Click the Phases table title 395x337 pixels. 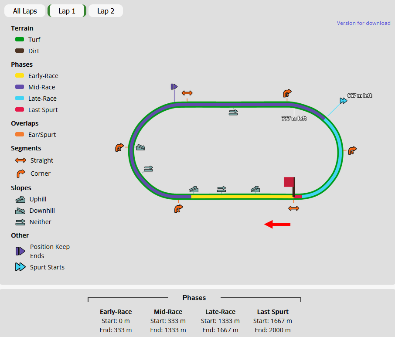[x=194, y=298]
